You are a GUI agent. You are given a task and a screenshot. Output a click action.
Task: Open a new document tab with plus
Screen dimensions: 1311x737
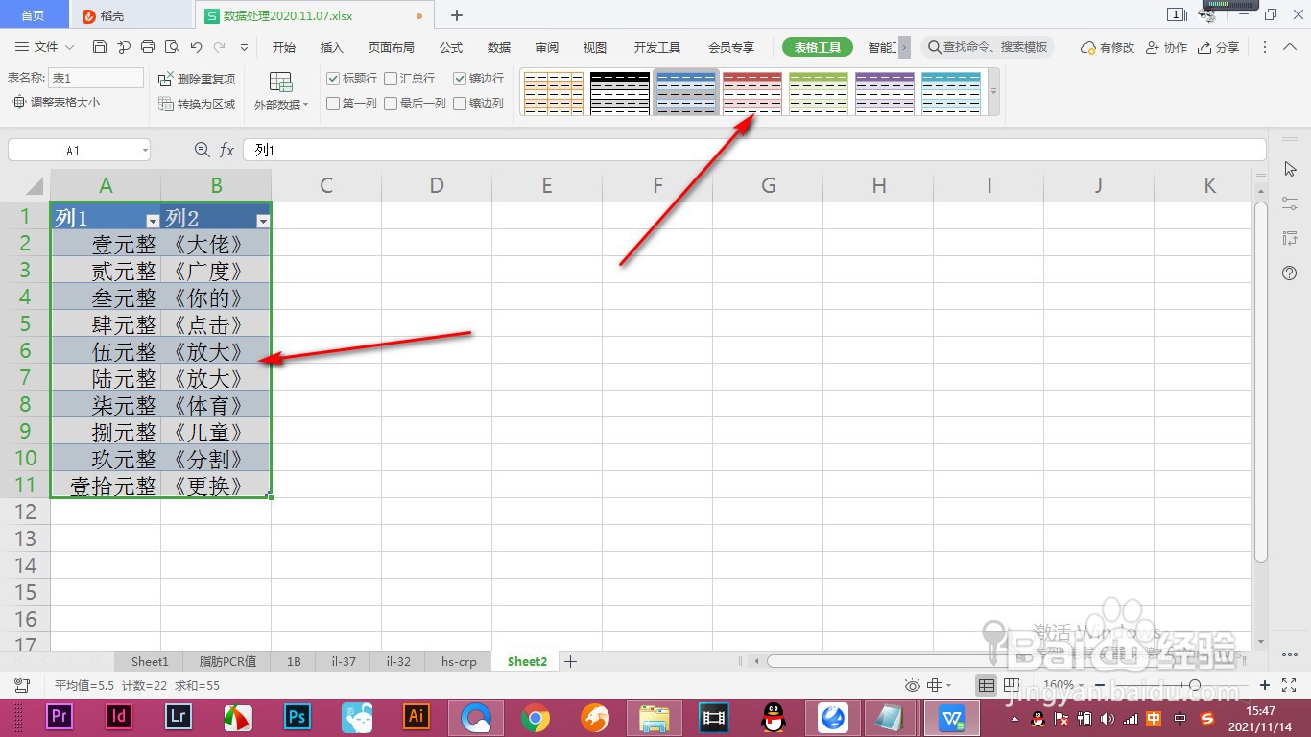457,15
